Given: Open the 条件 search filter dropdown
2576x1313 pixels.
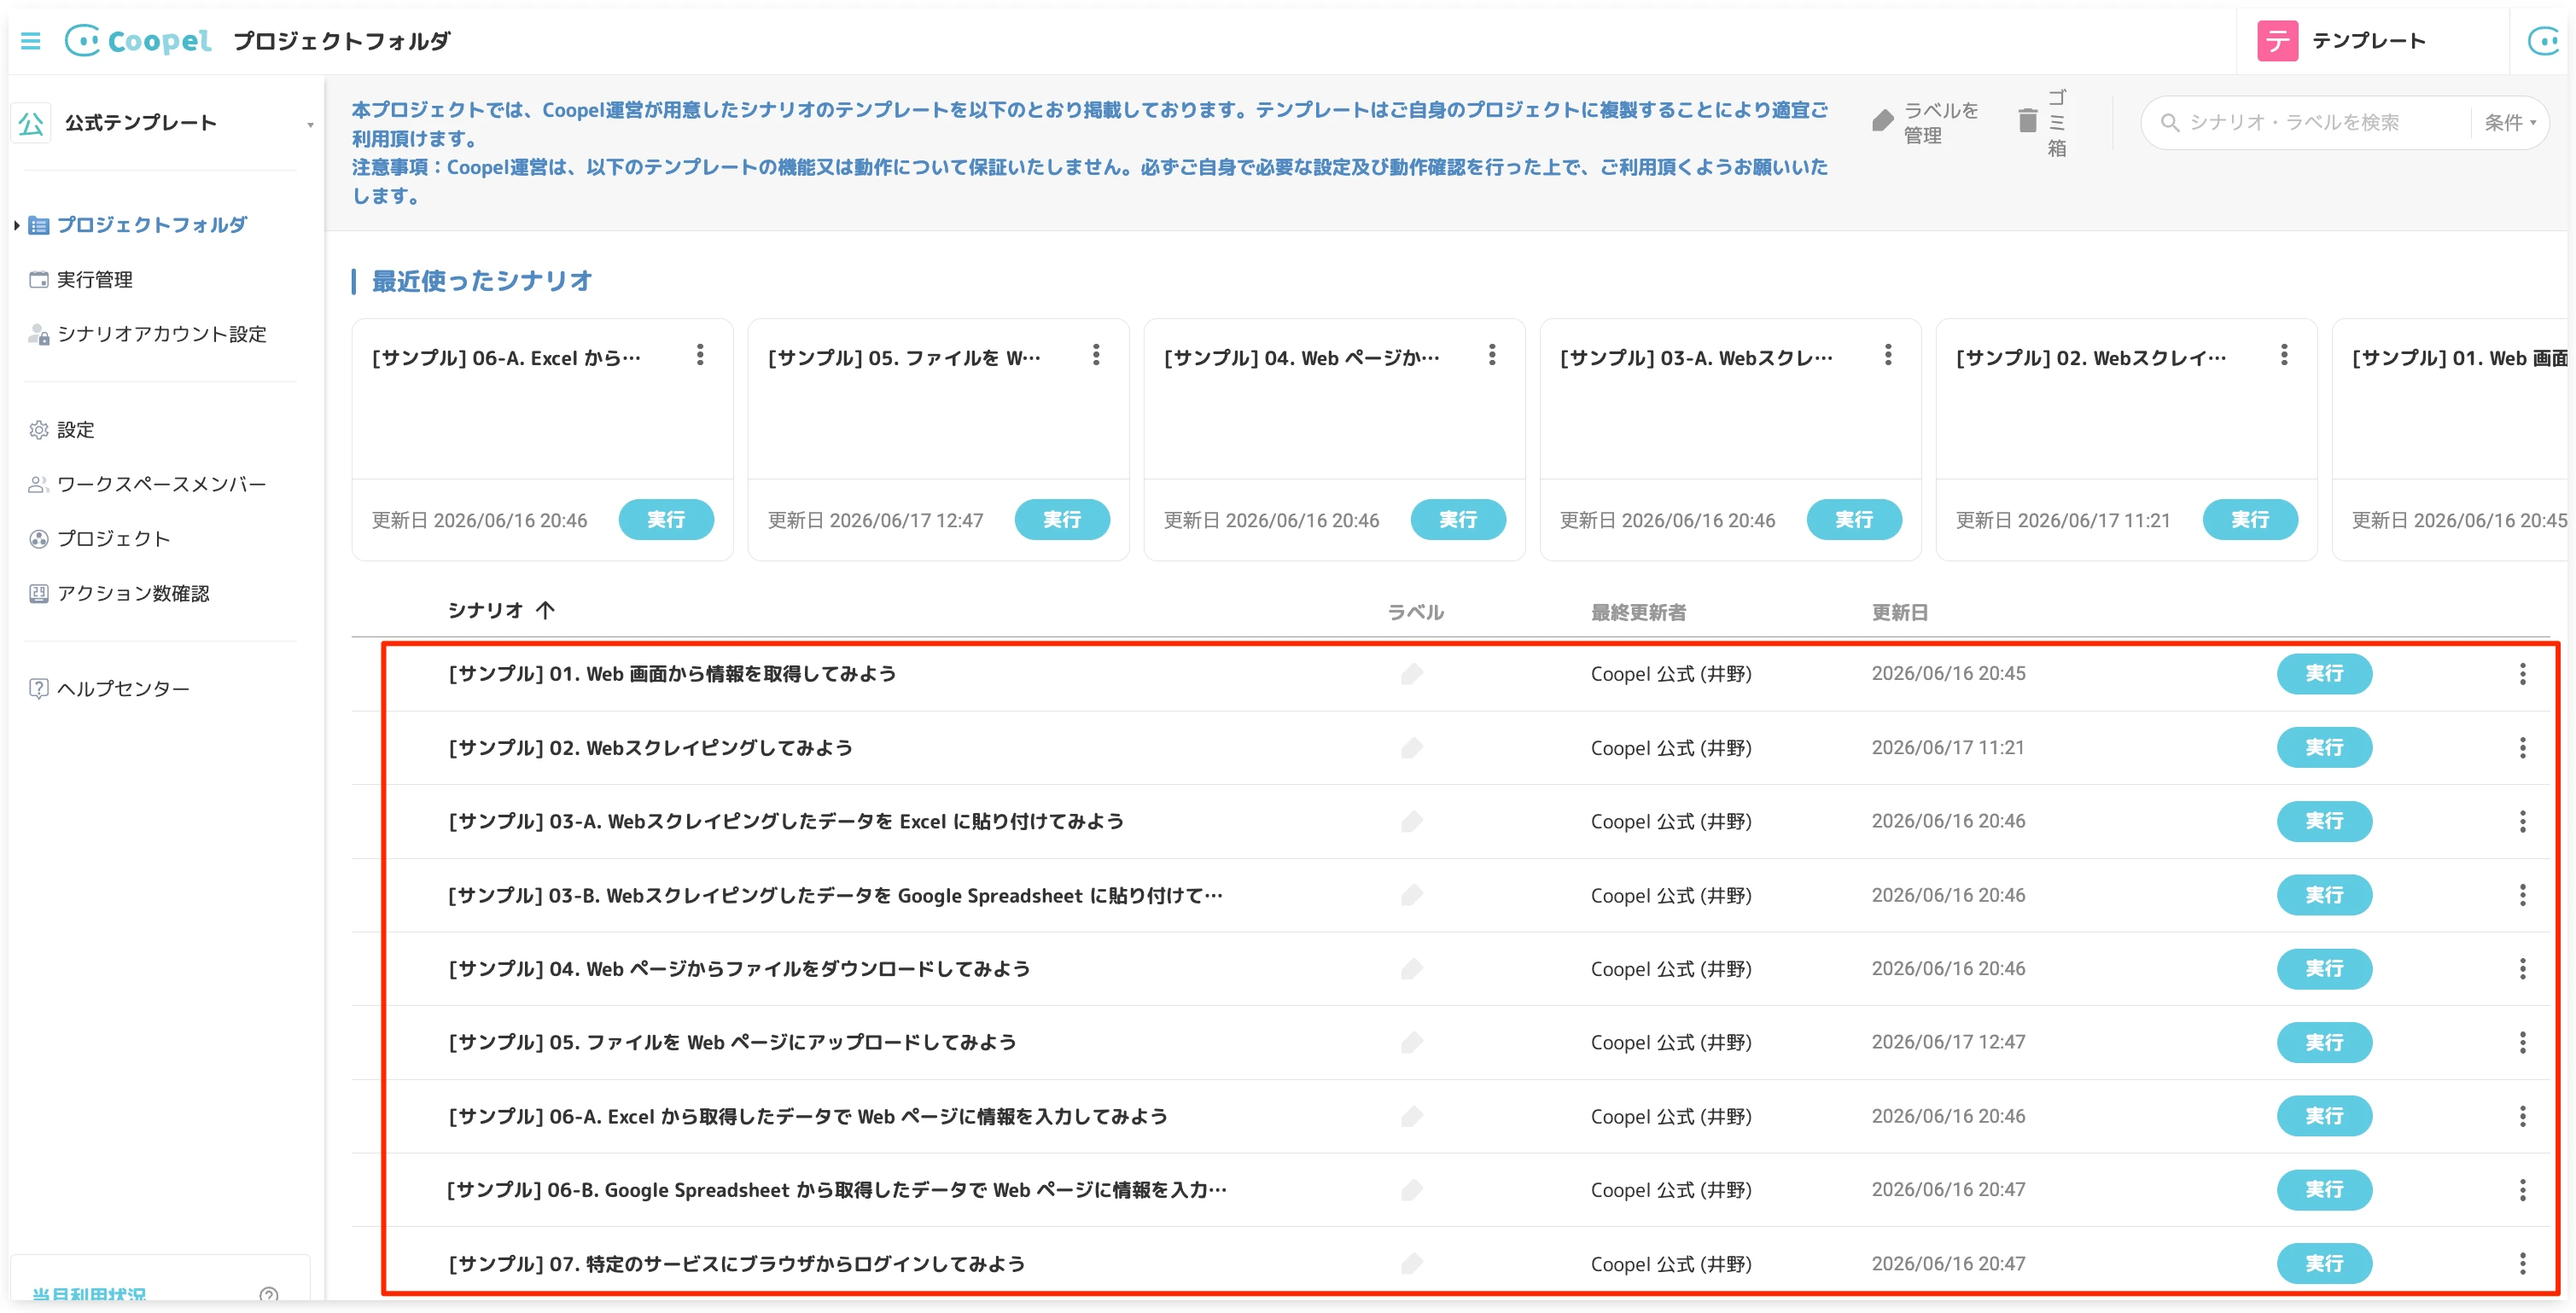Looking at the screenshot, I should coord(2510,123).
